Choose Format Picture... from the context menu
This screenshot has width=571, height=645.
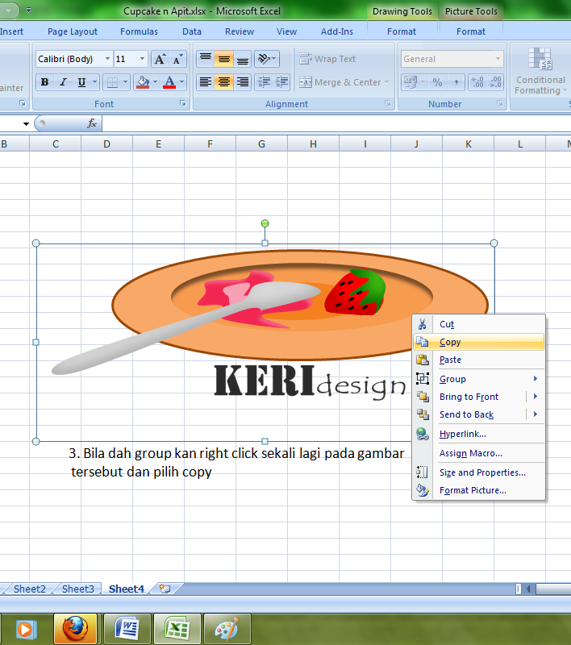479,490
